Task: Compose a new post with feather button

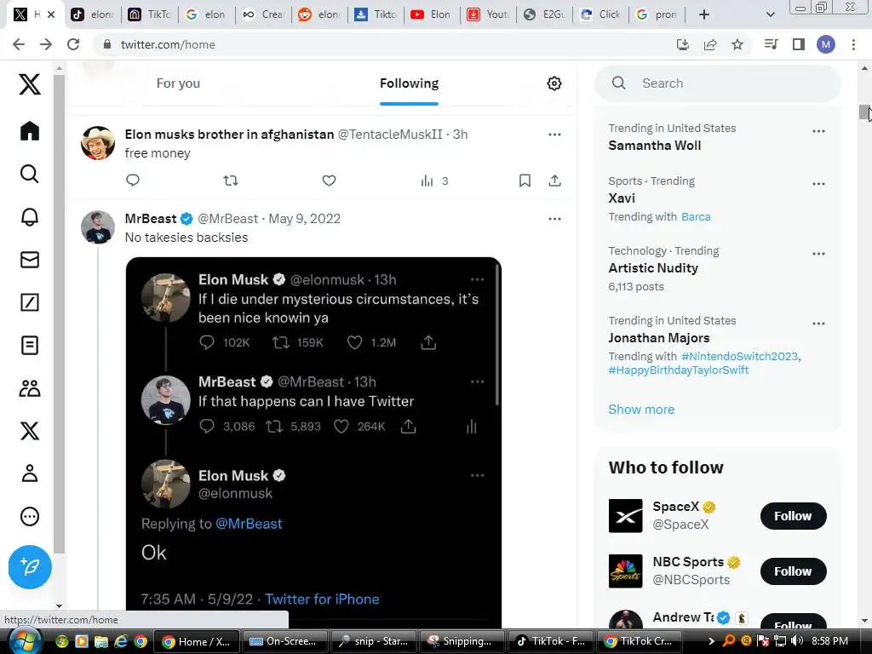Action: pyautogui.click(x=30, y=566)
